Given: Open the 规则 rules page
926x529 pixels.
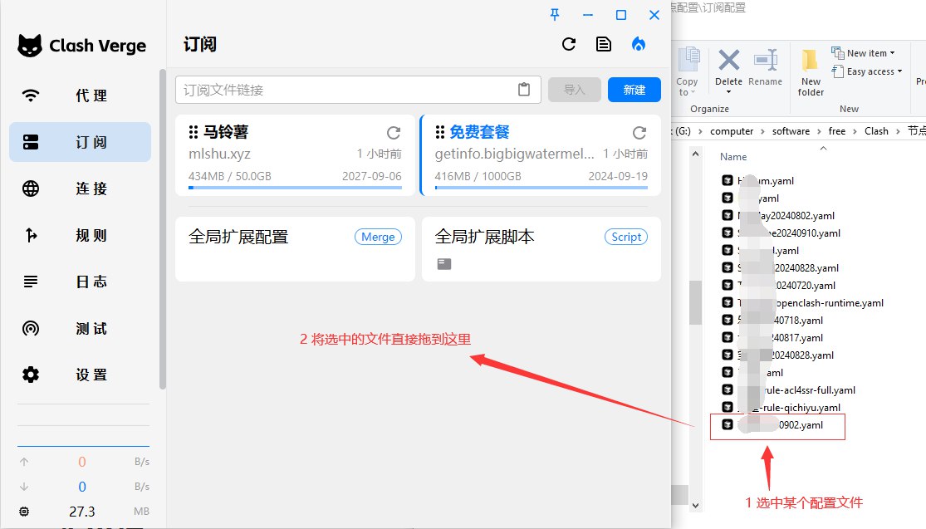Looking at the screenshot, I should [x=81, y=235].
